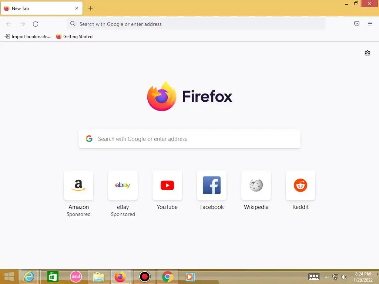This screenshot has height=284, width=379.
Task: Open the Windows Store taskbar icon
Action: click(x=53, y=277)
